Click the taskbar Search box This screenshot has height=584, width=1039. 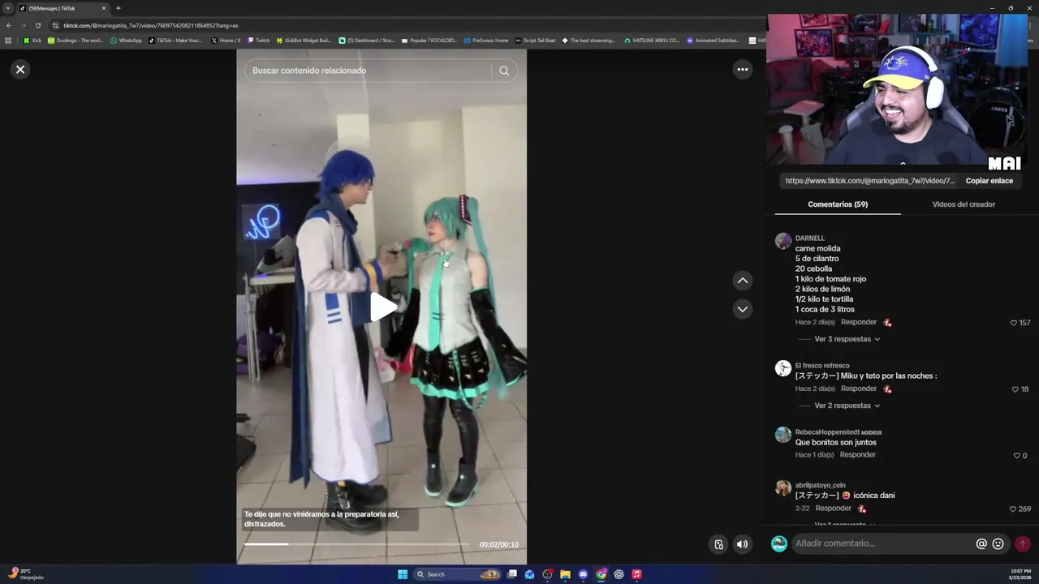tap(459, 574)
